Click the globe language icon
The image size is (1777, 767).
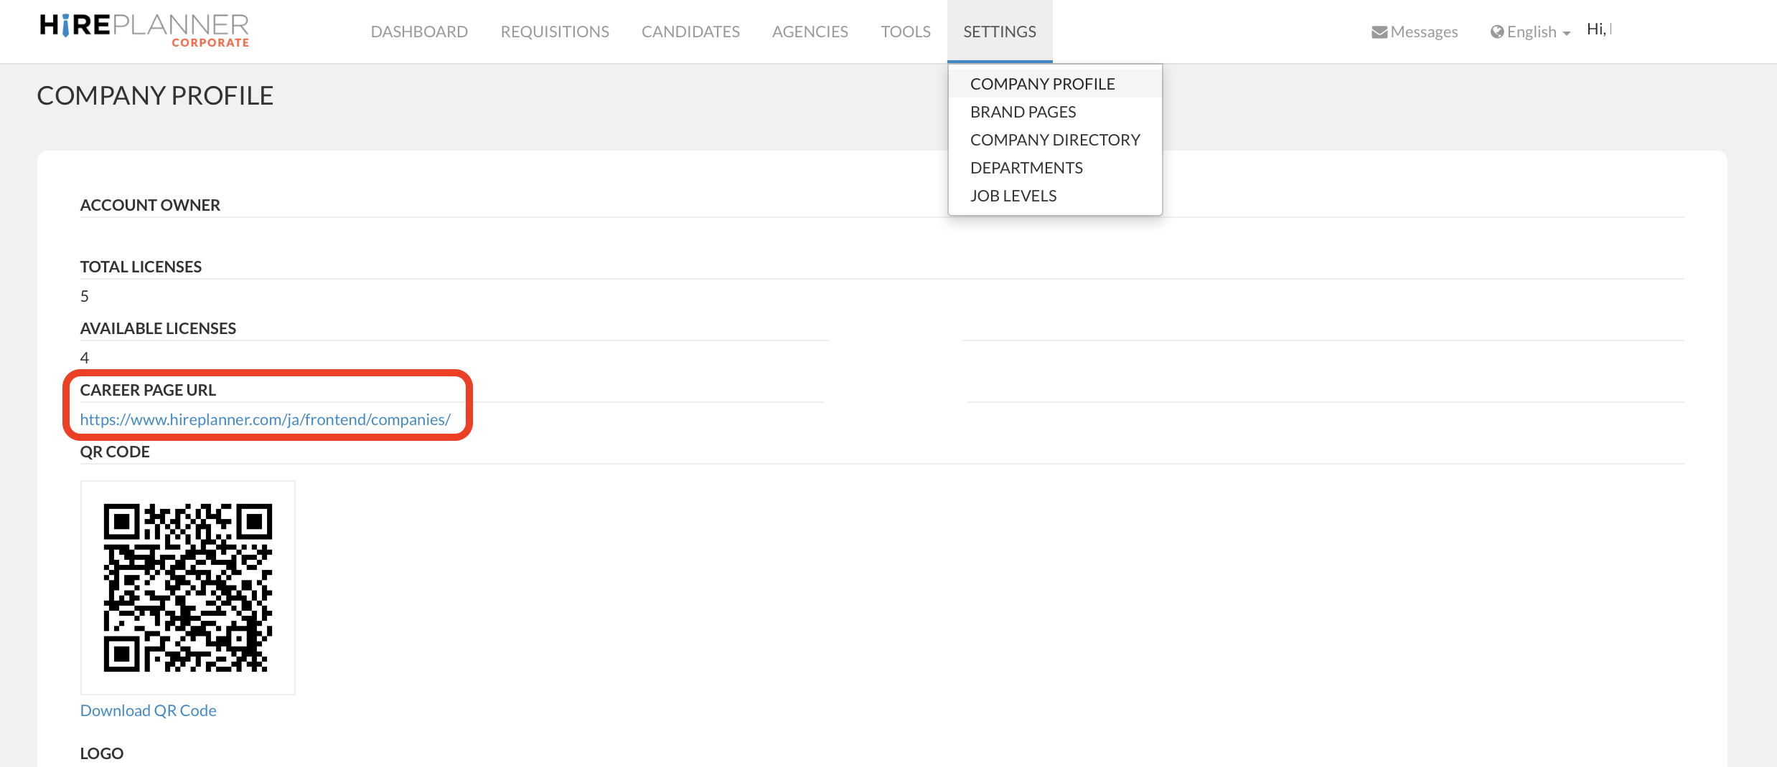[1498, 31]
